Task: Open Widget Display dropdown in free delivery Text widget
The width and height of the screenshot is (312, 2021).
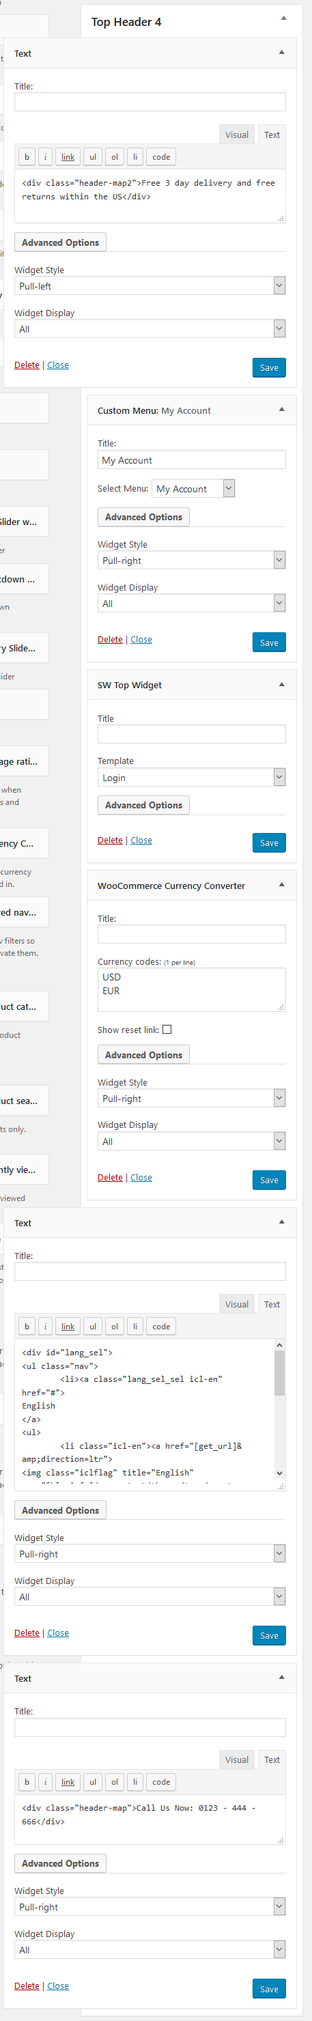Action: [150, 328]
